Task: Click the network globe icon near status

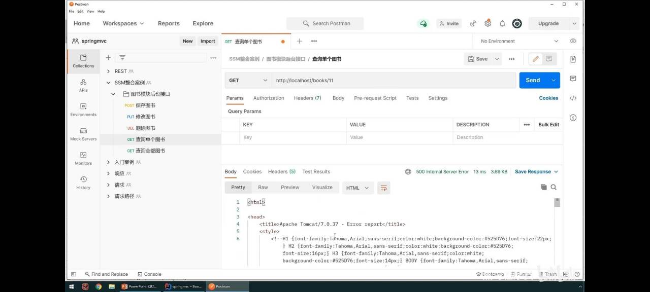Action: 408,172
